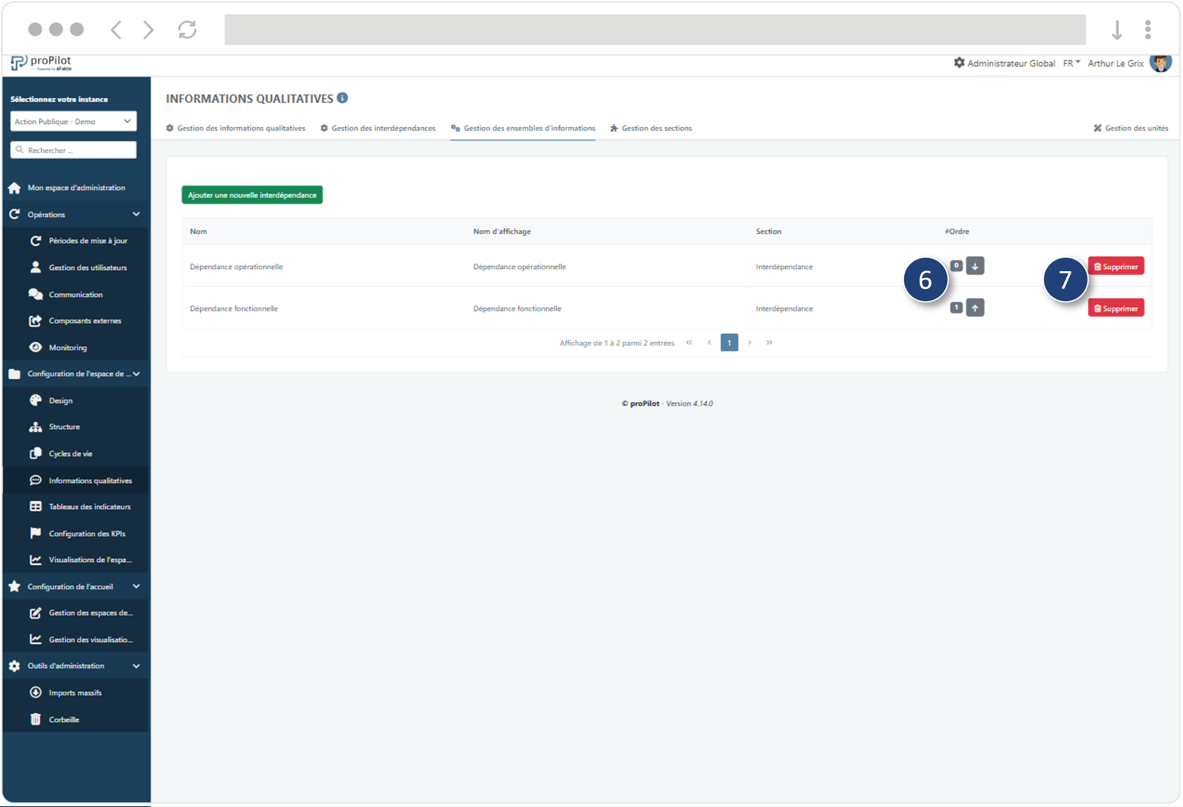Click Ajouter une nouvelle interdépendance
This screenshot has width=1183, height=807.
(x=252, y=194)
